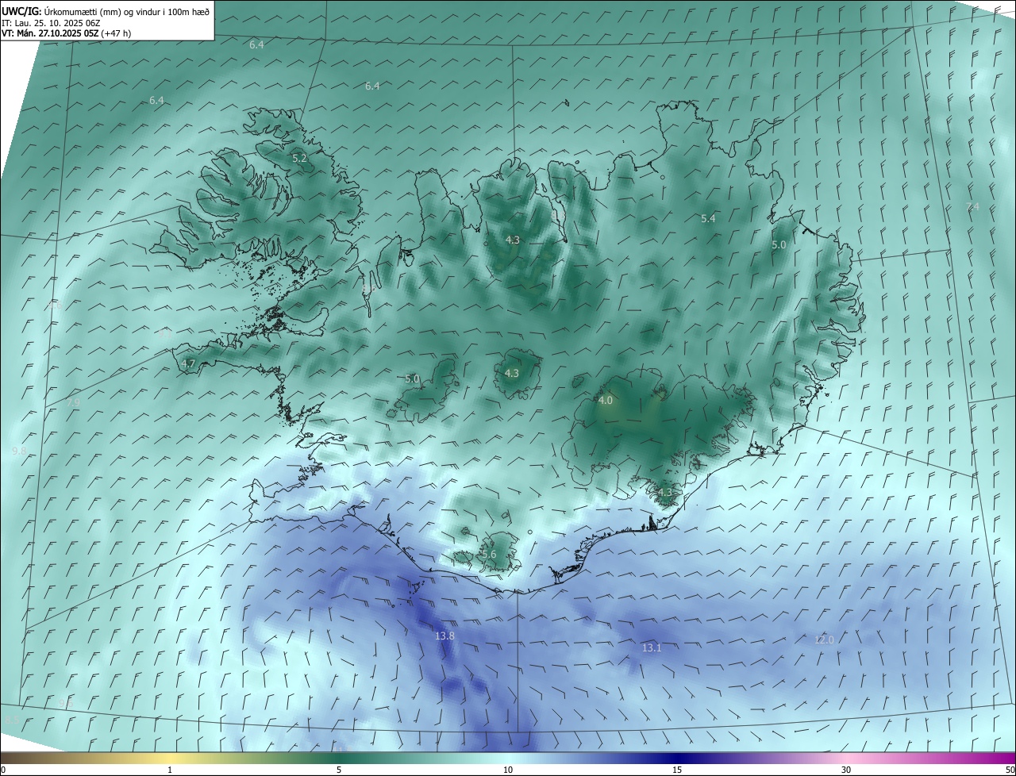Image resolution: width=1016 pixels, height=776 pixels.
Task: Select the '30' tick on colour scale
Action: pyautogui.click(x=846, y=770)
